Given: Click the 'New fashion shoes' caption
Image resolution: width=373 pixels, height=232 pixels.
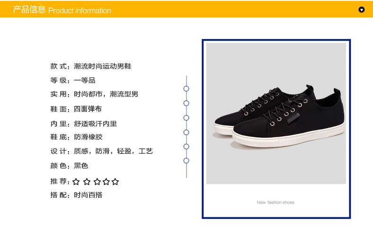Looking at the screenshot, I should click(275, 202).
